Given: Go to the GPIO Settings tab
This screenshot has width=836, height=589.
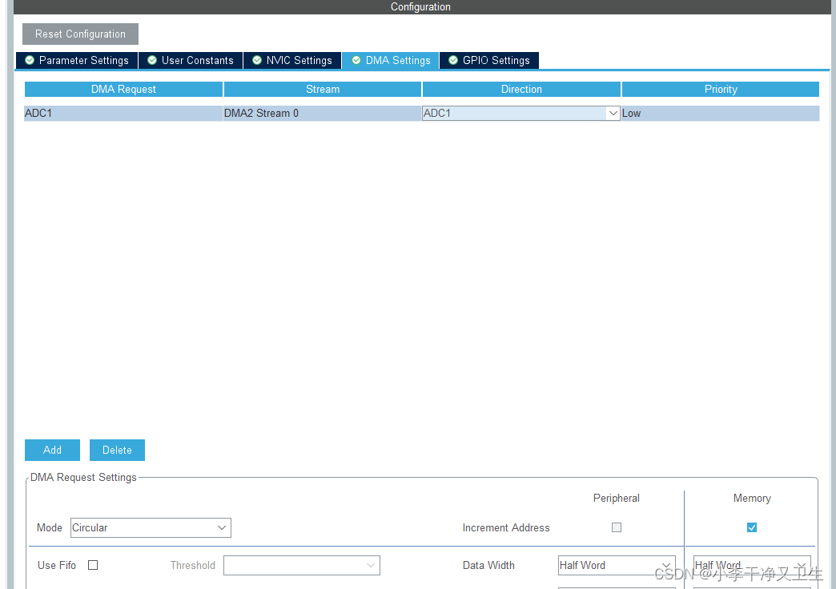Looking at the screenshot, I should click(489, 60).
